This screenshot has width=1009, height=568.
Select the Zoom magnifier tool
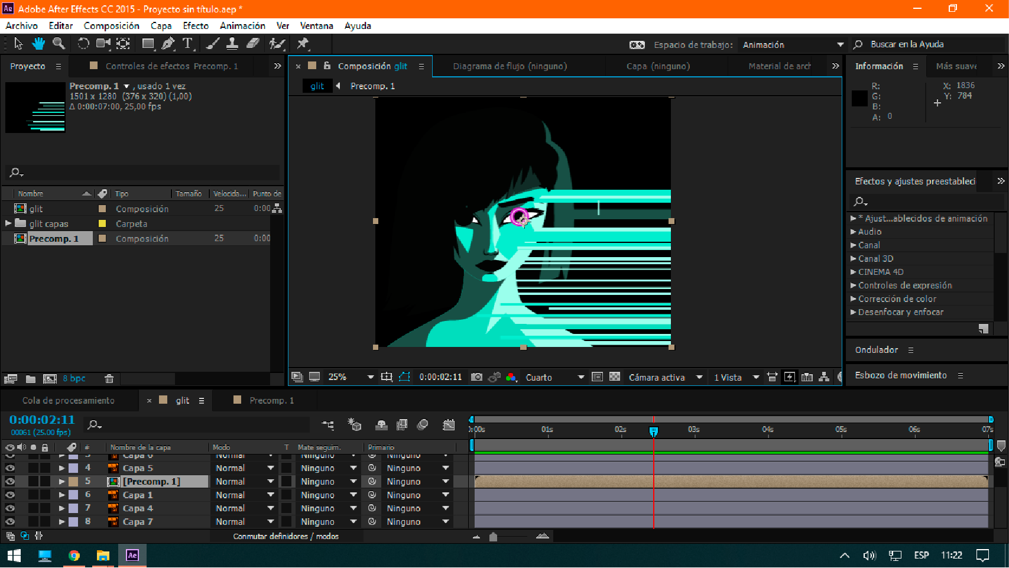(x=59, y=43)
